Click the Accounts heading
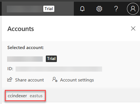The height and width of the screenshot is (104, 140). (21, 29)
